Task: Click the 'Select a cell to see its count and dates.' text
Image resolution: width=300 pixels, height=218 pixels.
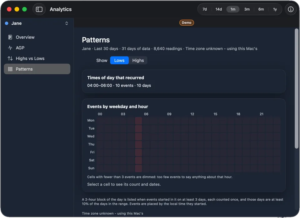Action: tap(124, 184)
